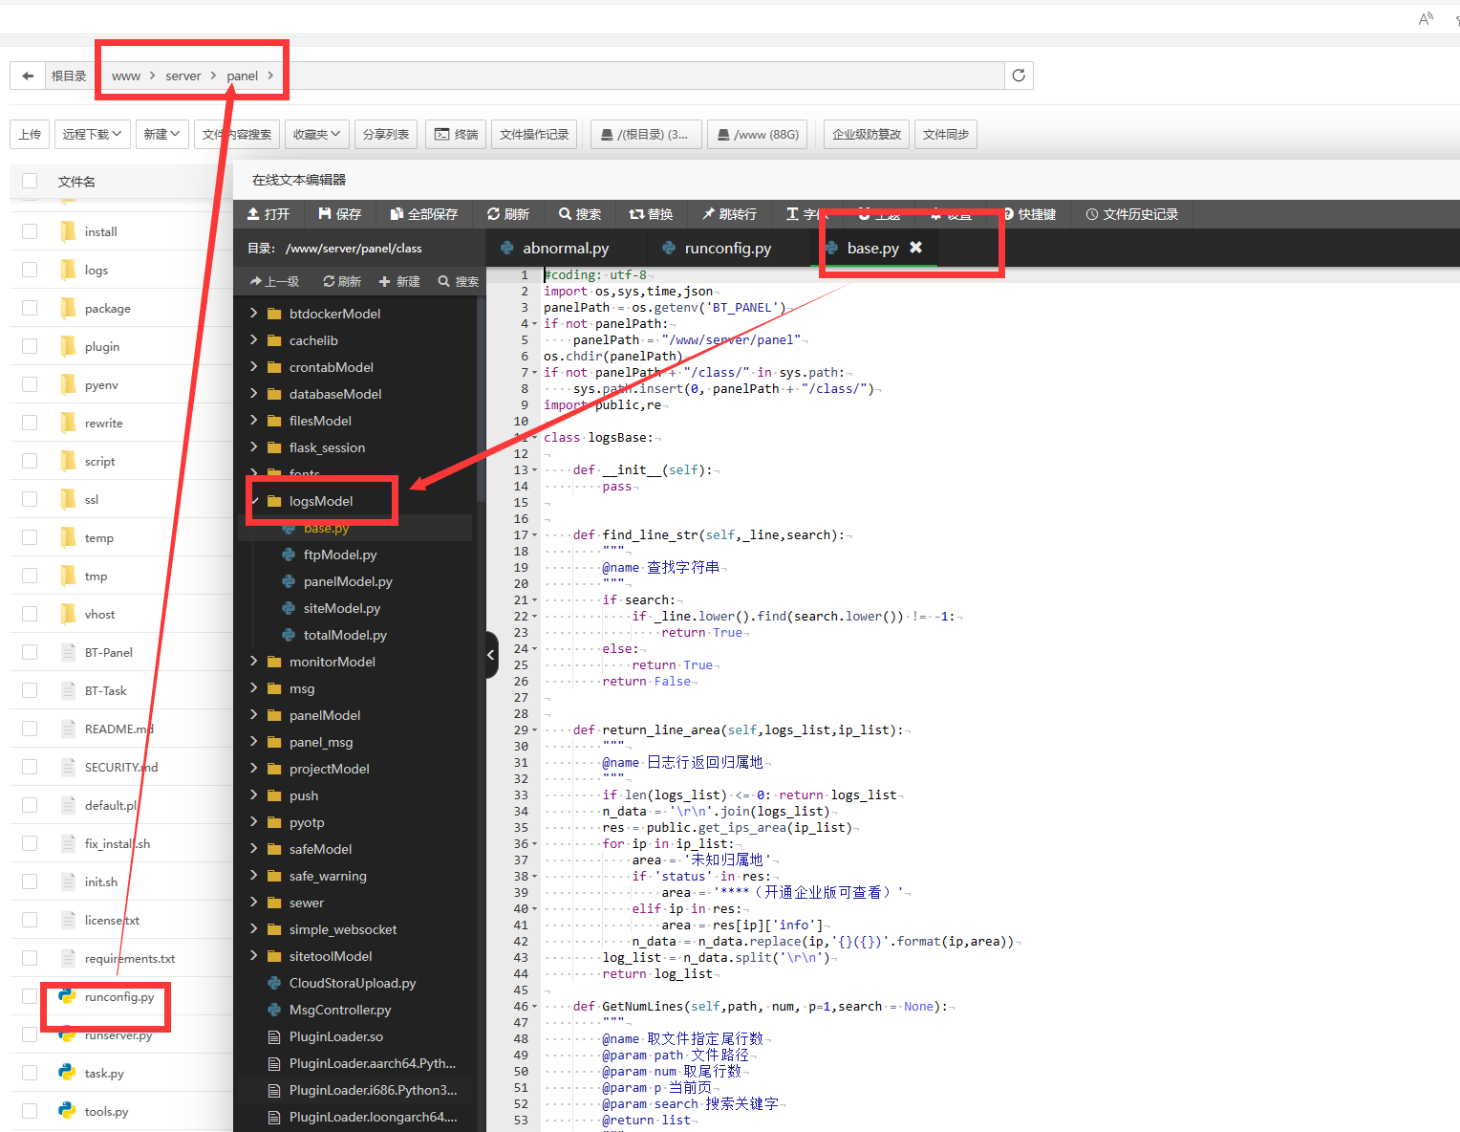Viewport: 1460px width, 1132px height.
Task: Open 文件历史记录 file history
Action: pyautogui.click(x=1132, y=214)
